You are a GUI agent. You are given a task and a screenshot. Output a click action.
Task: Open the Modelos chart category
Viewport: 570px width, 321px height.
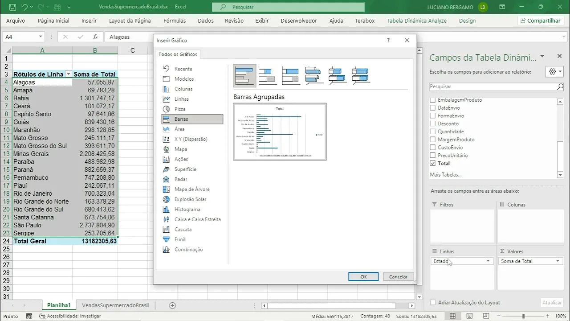tap(192, 79)
